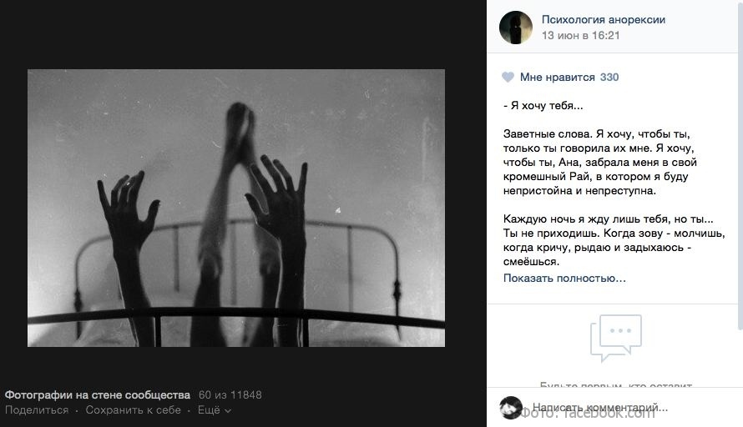Expand post text with Показать полностью
743x427 pixels.
click(564, 279)
